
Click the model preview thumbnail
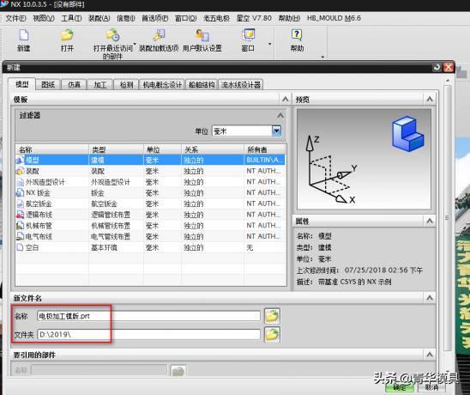pos(364,160)
